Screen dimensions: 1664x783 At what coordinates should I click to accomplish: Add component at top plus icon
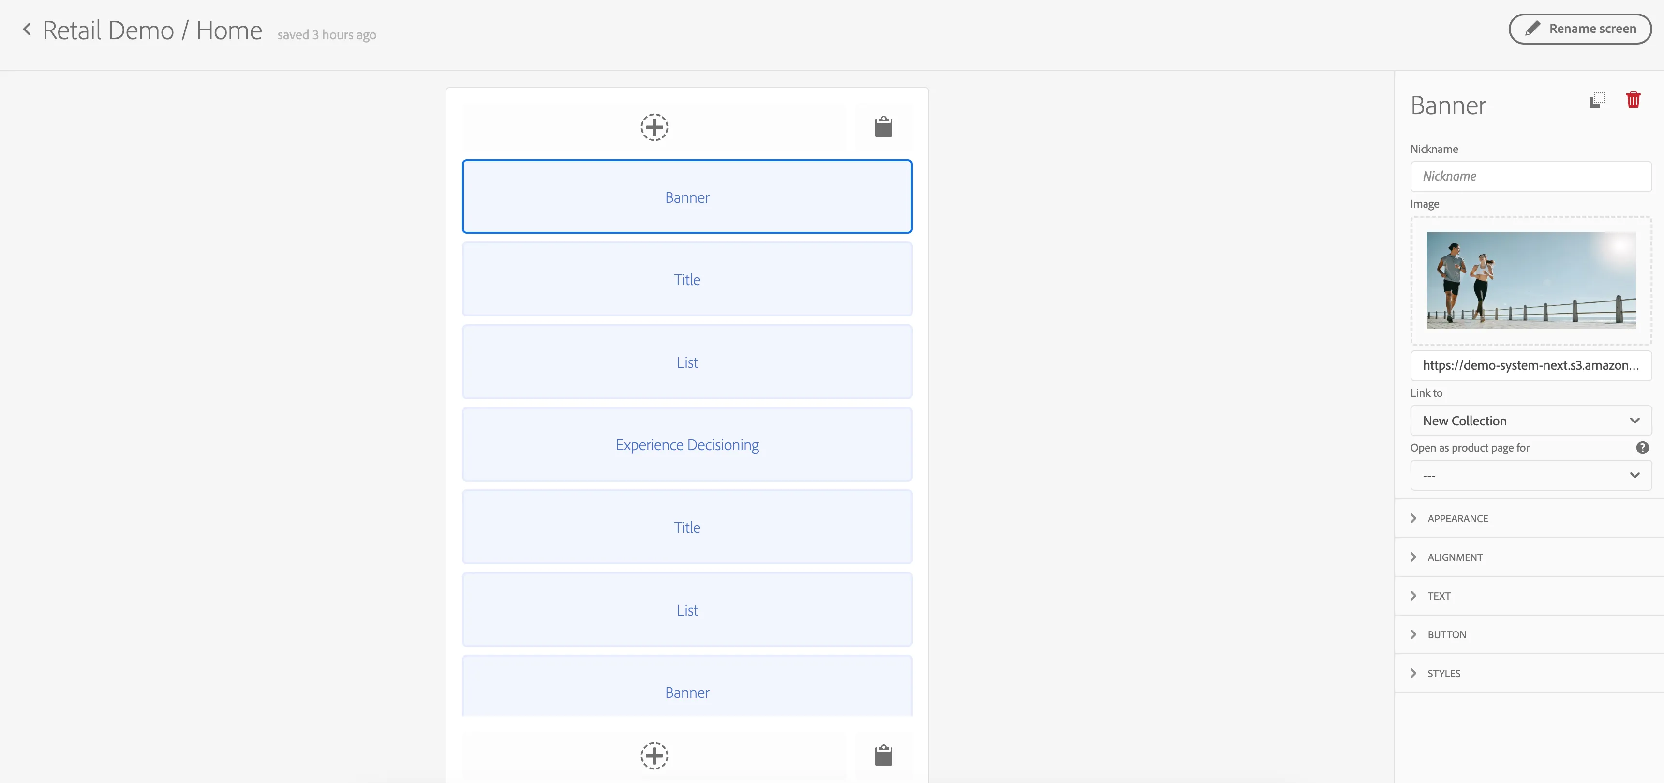(654, 127)
